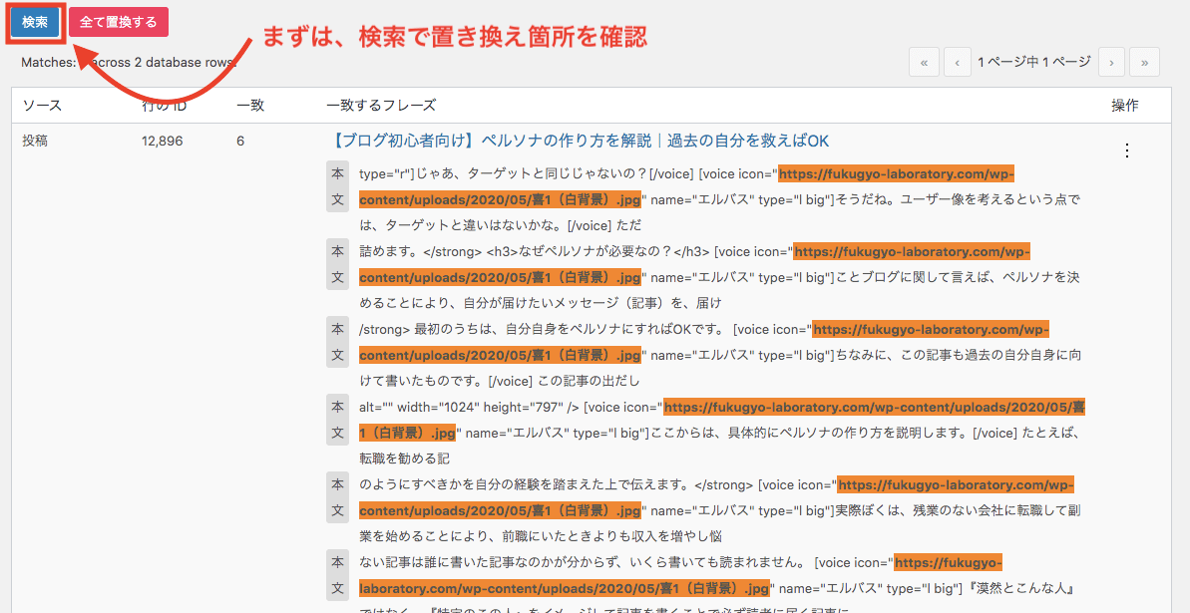This screenshot has height=613, width=1190.
Task: Go to first page with « button
Action: 924,62
